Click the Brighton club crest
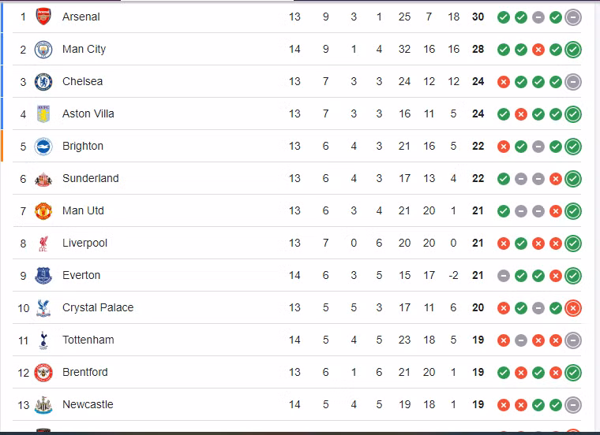 (x=43, y=146)
